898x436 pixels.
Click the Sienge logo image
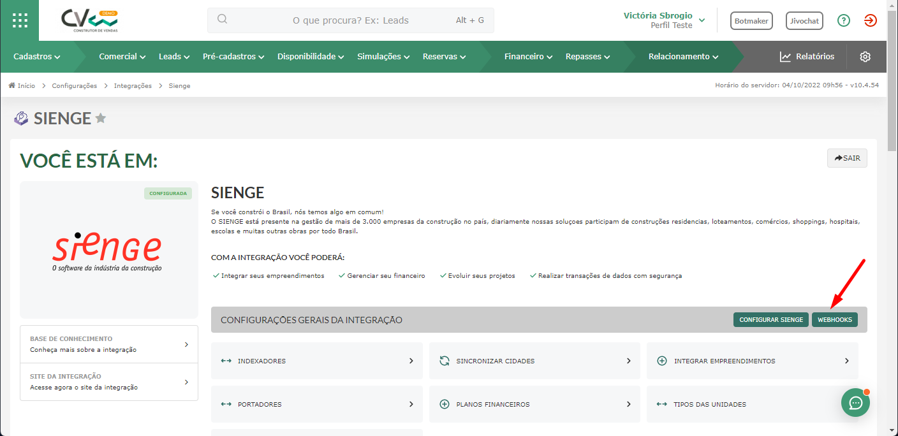click(x=107, y=251)
